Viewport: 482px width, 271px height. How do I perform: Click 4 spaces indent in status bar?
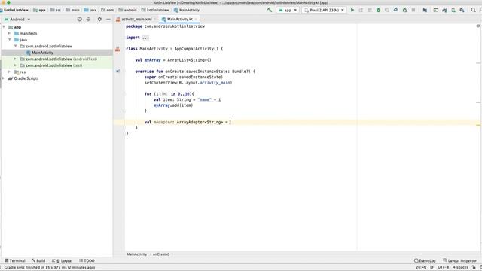click(x=460, y=267)
